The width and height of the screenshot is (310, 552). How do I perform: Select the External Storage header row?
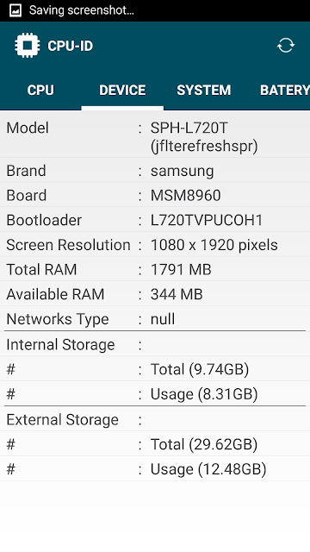(x=155, y=419)
